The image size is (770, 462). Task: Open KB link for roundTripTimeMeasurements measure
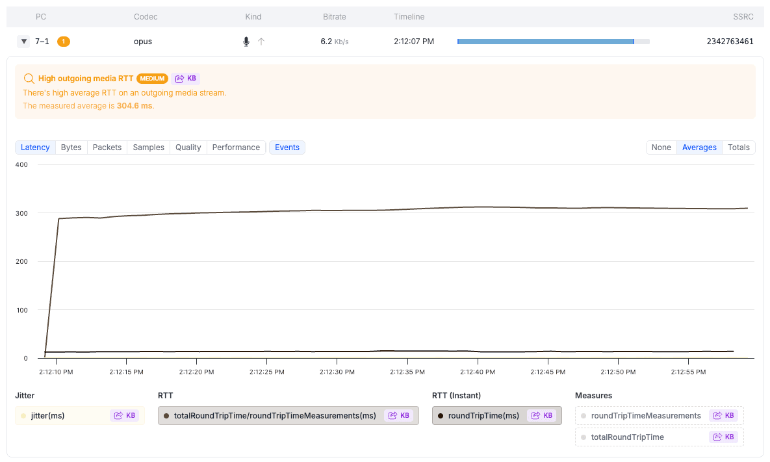[x=724, y=416]
